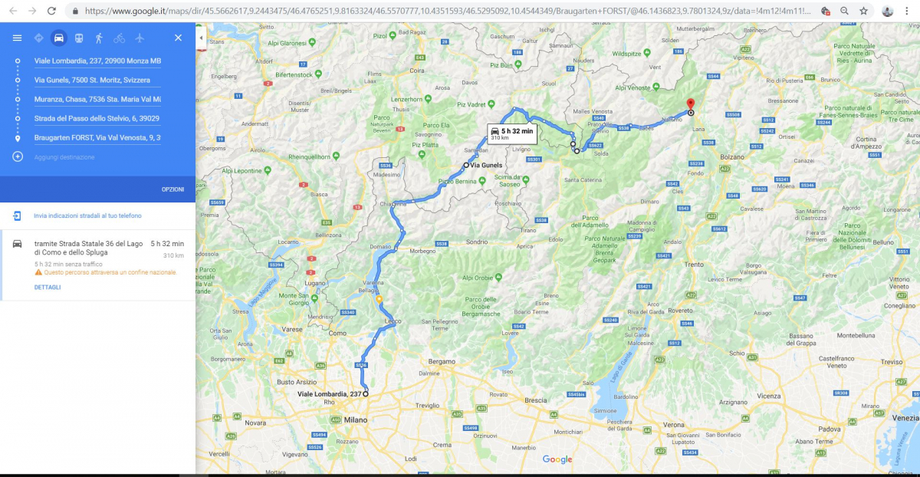The height and width of the screenshot is (477, 920).
Task: Edit the Via Gunels St. Moritz field
Action: point(97,80)
